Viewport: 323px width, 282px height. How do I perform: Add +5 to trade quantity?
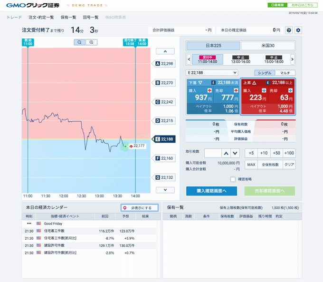tap(251, 153)
